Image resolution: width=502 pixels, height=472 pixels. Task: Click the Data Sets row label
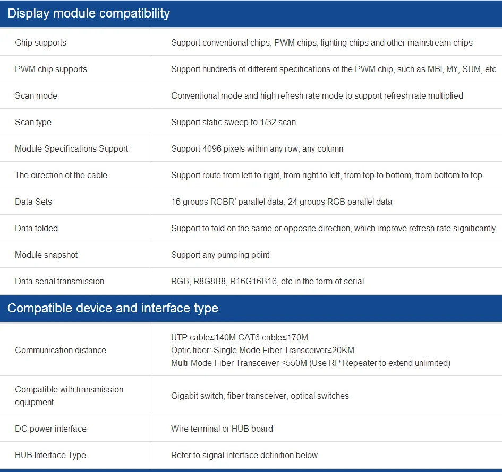click(x=33, y=202)
